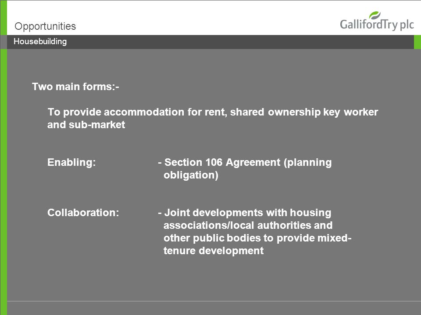The width and height of the screenshot is (421, 315).
Task: Select the 'associations/local authorities and' line
Action: 248,225
